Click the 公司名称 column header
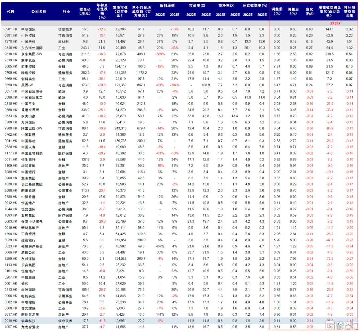The height and width of the screenshot is (333, 361). click(39, 11)
